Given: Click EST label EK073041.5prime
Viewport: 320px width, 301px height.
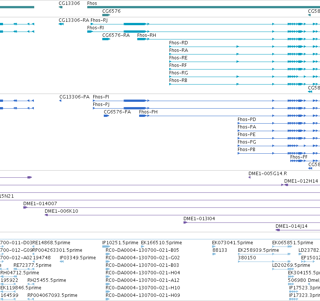Looking at the screenshot, I should point(232,243).
